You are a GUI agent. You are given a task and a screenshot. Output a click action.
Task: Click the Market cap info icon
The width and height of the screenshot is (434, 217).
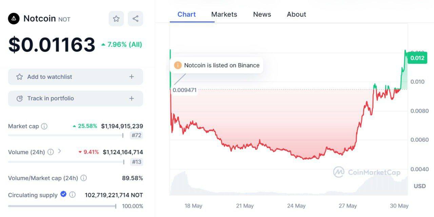click(x=44, y=126)
